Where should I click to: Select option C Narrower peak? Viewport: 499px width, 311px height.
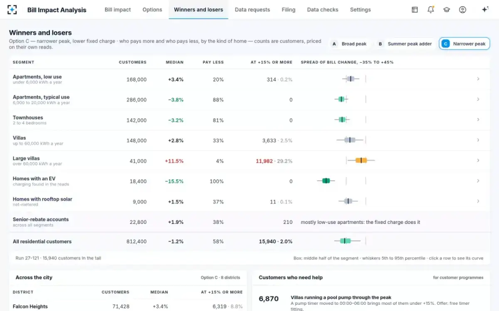464,44
